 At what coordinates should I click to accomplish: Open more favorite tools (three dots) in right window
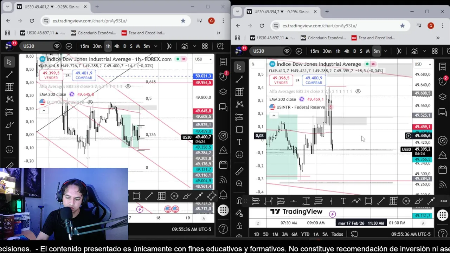[x=444, y=201]
